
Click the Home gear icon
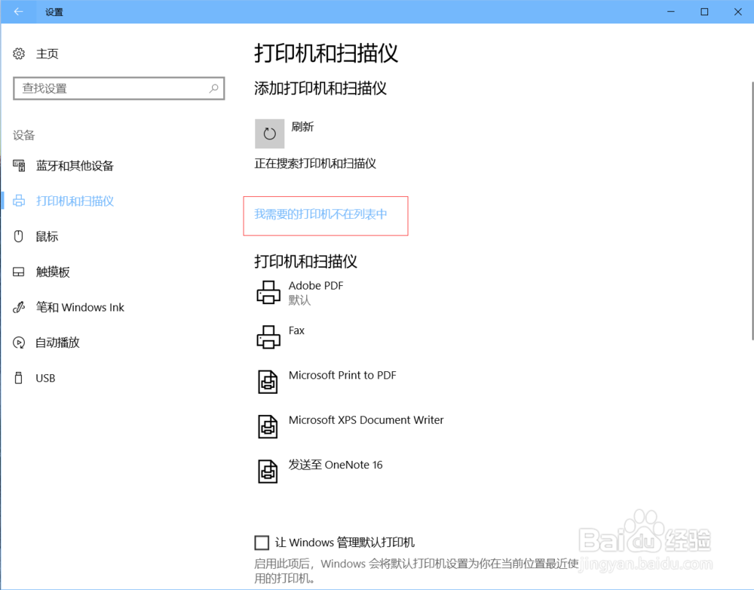tap(19, 54)
